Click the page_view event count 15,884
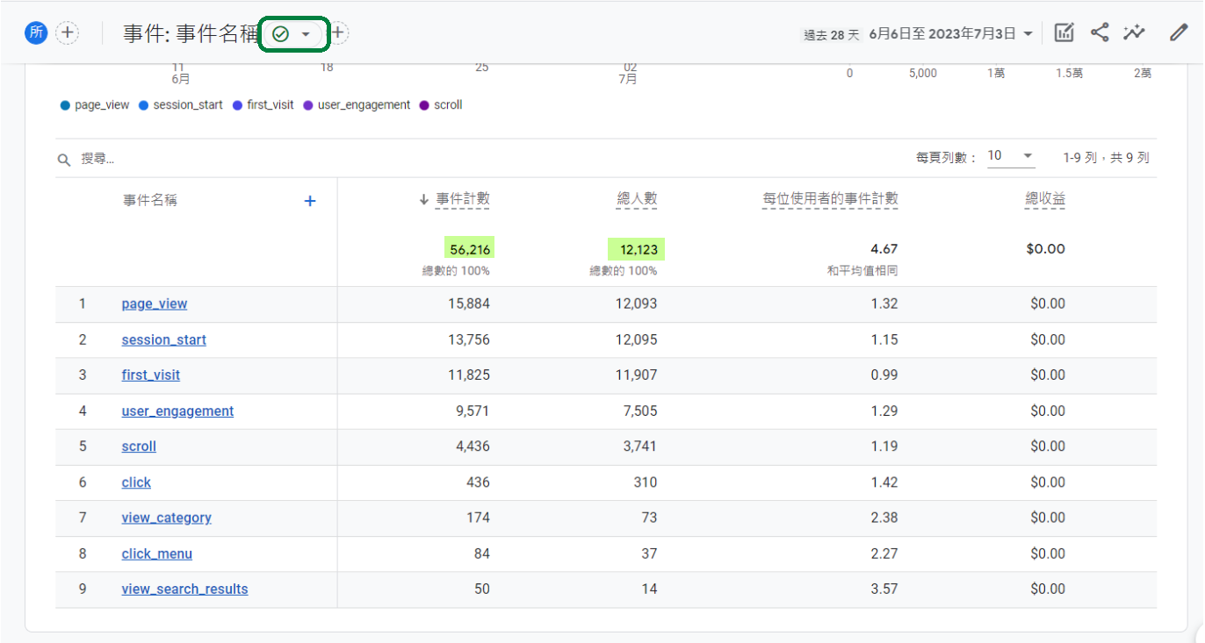 coord(467,304)
